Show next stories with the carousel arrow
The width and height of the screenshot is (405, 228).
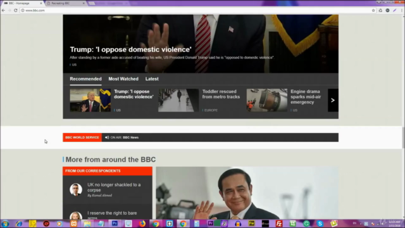coord(333,100)
